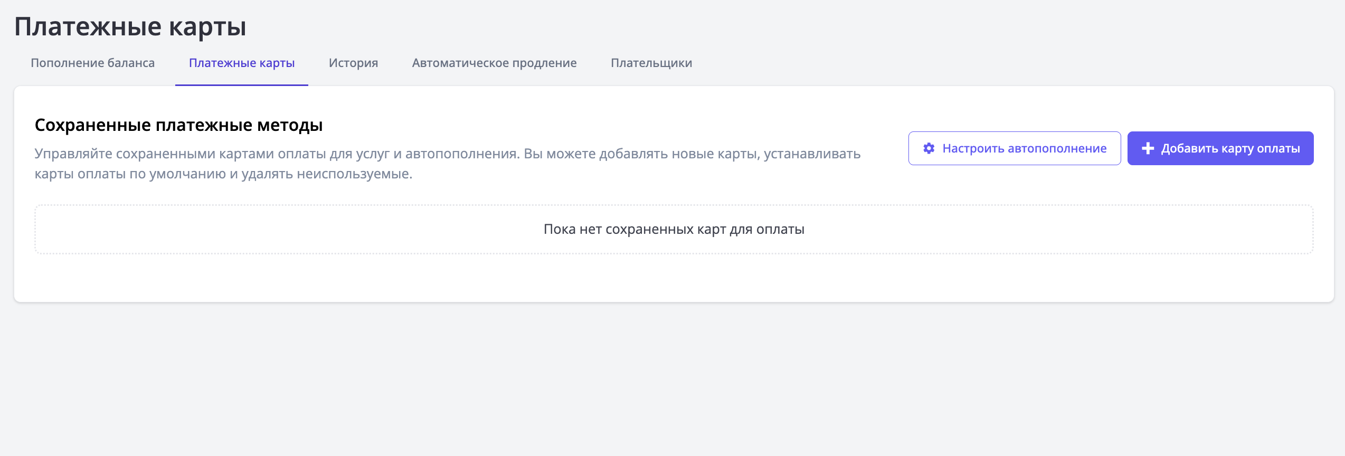The height and width of the screenshot is (456, 1345).
Task: Click the blank gray area below the white panel
Action: [x=672, y=380]
